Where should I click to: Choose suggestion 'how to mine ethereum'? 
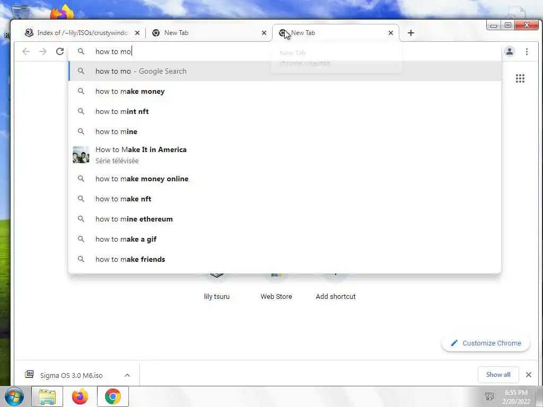285,219
